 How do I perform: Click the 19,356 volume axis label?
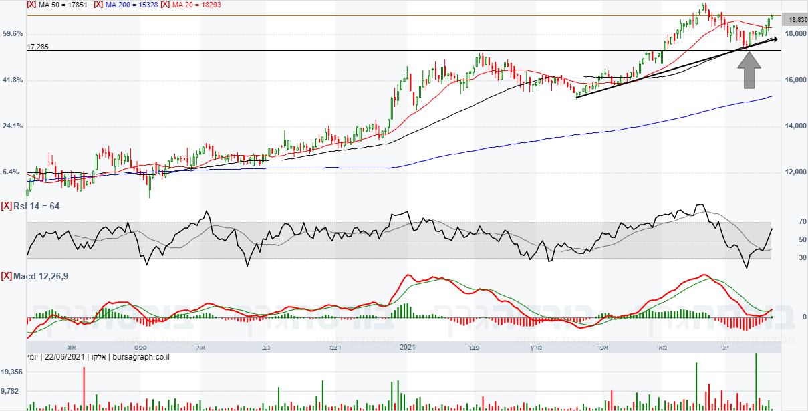(12, 372)
